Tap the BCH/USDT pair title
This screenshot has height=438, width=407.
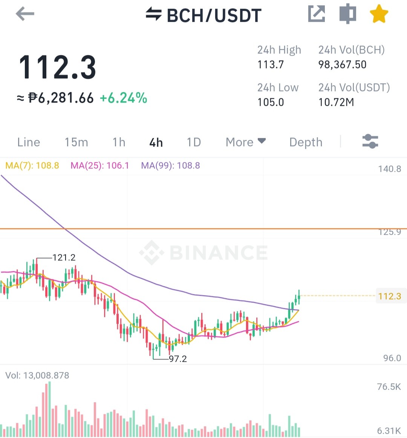coord(214,15)
